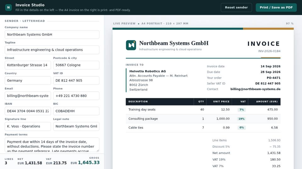The width and height of the screenshot is (302, 169).
Task: Click the LINES count 3
Action: [6, 163]
